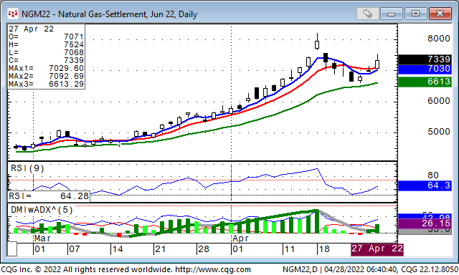Close the NGM22 chart window
The image size is (459, 275).
pos(440,14)
